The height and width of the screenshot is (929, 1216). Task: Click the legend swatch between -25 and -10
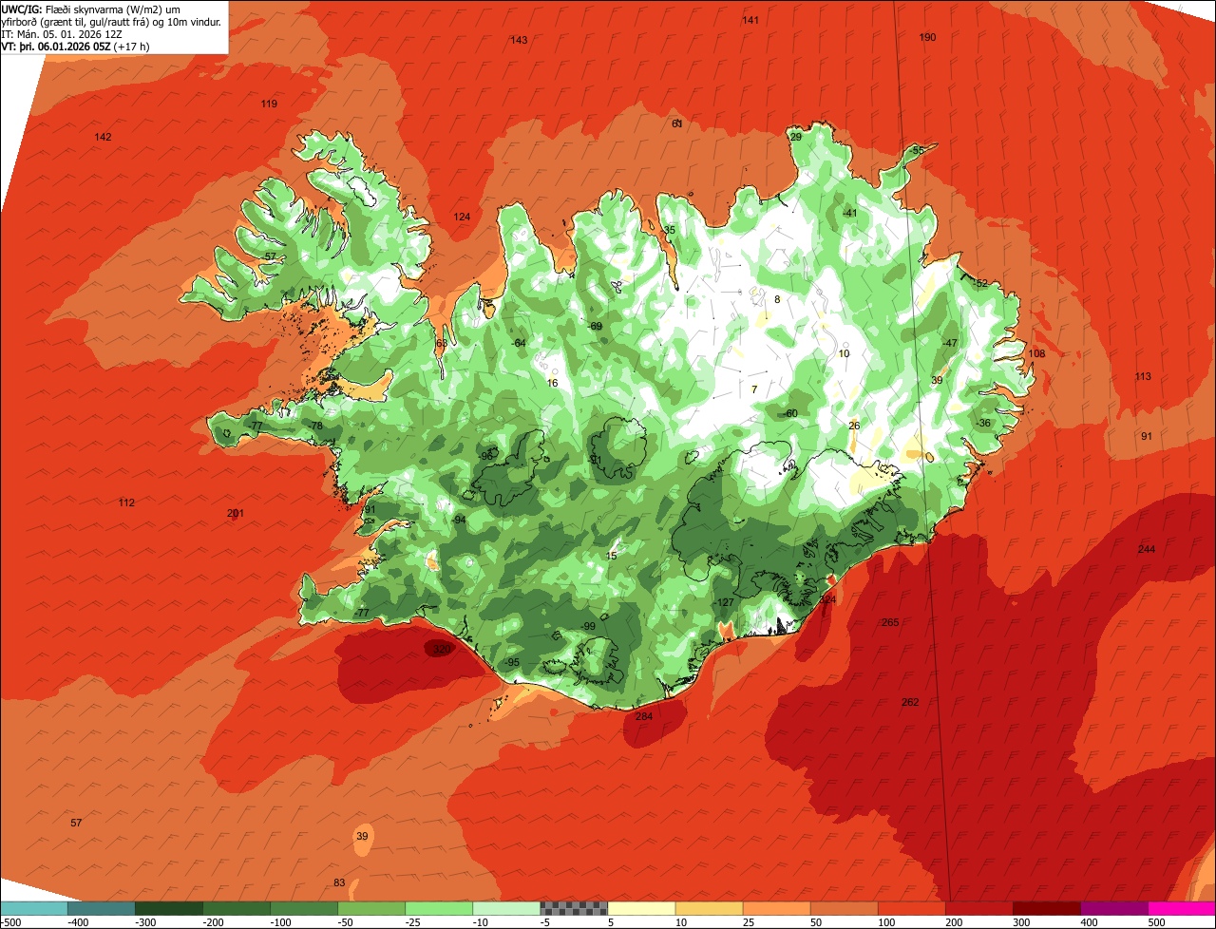tap(439, 908)
